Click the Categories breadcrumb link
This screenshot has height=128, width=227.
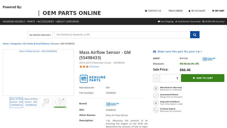pyautogui.click(x=16, y=44)
